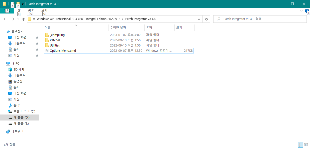Select 즐겨찾기 in the navigation pane

(x=18, y=31)
